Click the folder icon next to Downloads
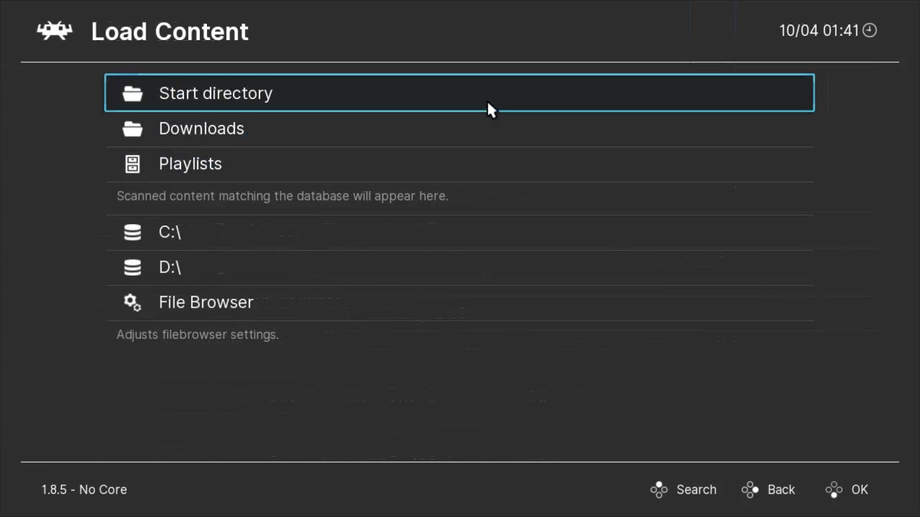 133,129
